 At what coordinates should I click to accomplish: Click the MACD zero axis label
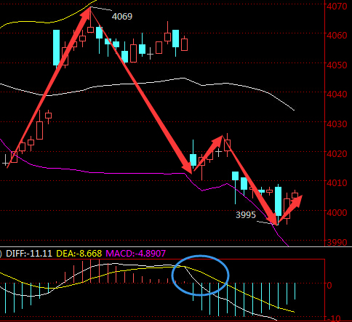tap(329, 285)
